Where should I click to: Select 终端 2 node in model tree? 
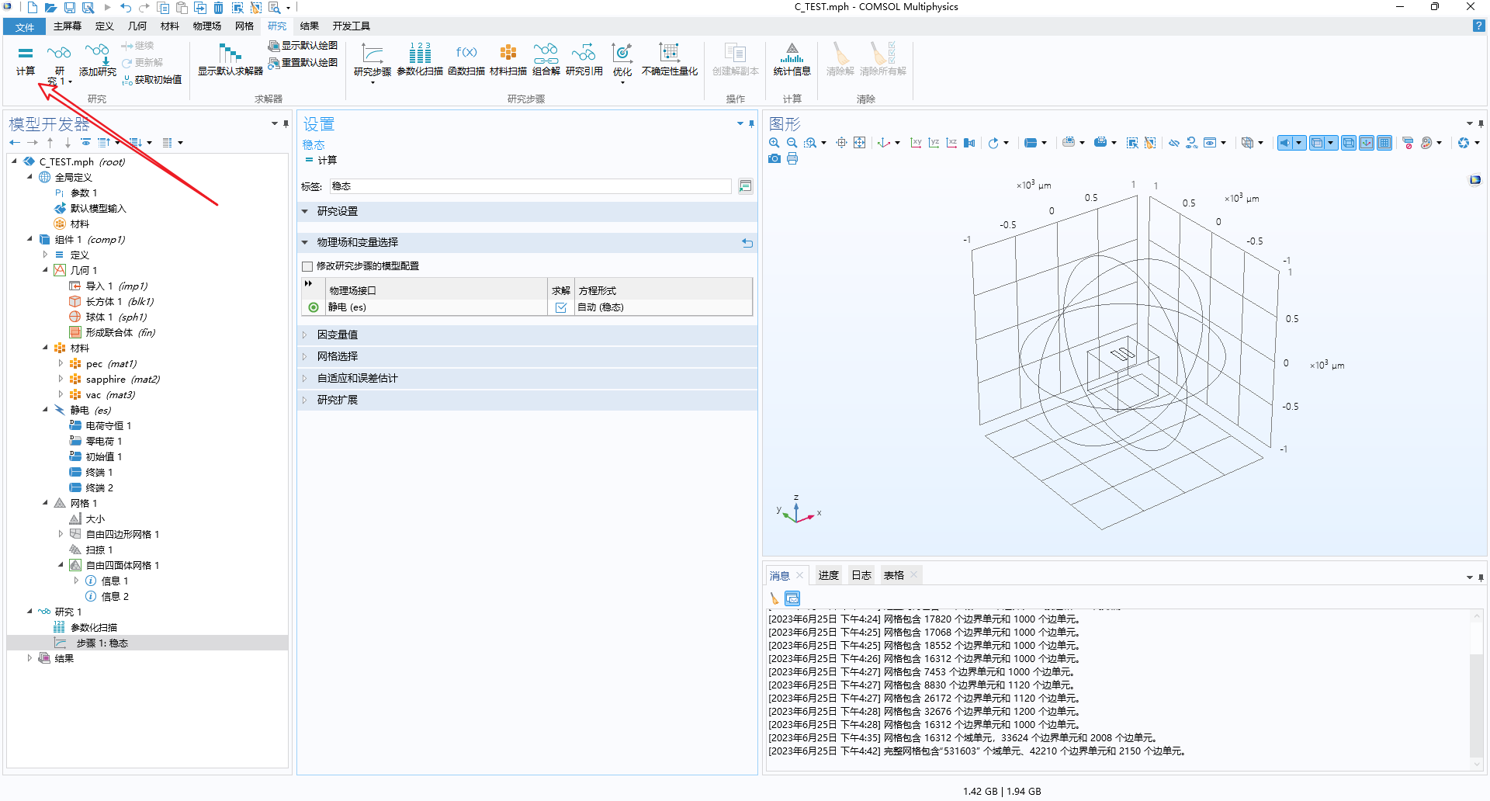99,487
